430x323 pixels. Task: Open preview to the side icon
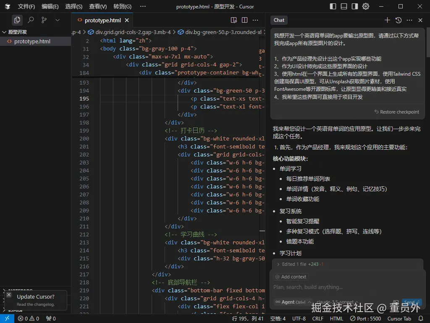click(233, 20)
